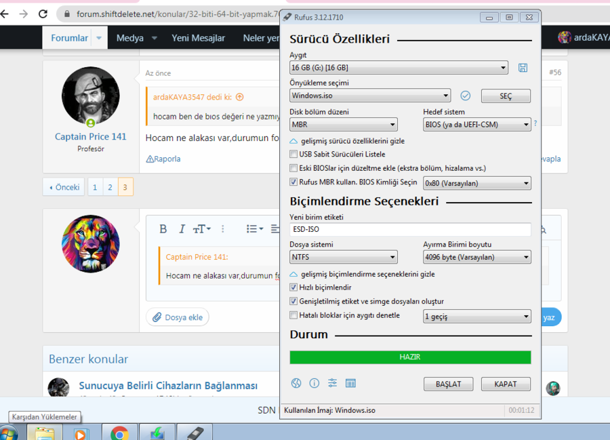Click the checksum checkmark icon next to Windows.iso
610x440 pixels.
click(x=465, y=96)
